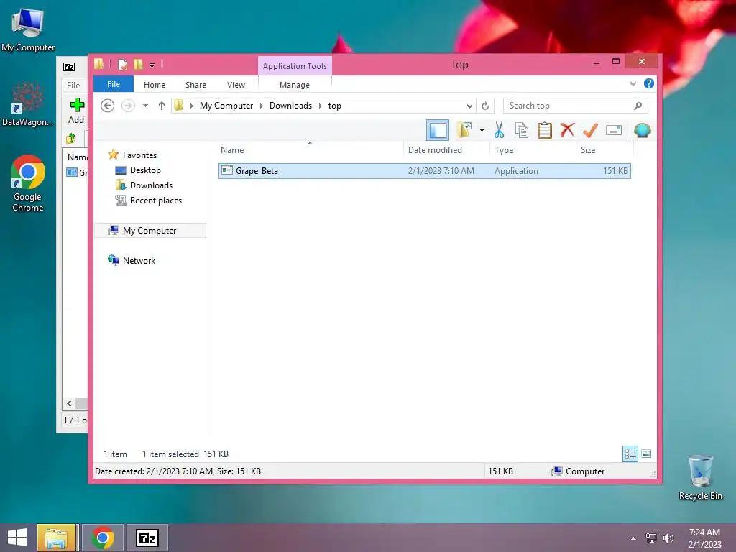Open the File ribbon tab

(114, 84)
